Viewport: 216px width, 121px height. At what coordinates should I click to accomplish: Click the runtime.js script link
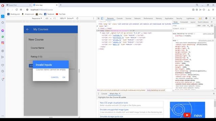tap(117, 35)
